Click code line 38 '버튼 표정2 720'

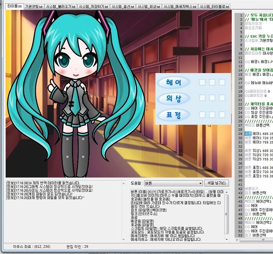(259, 172)
